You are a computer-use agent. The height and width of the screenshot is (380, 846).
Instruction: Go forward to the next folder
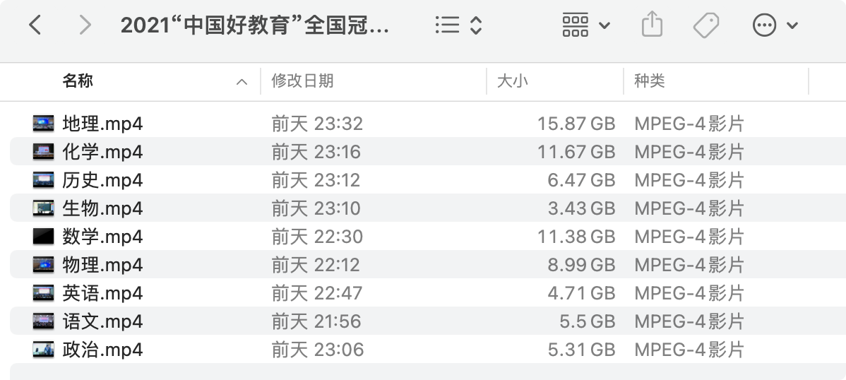85,26
